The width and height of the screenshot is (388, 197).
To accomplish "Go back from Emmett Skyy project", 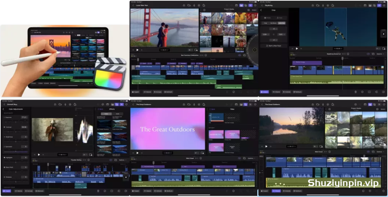I will click(x=4, y=104).
